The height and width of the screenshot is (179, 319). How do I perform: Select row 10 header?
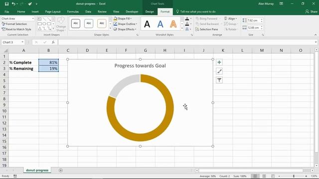(x=4, y=111)
